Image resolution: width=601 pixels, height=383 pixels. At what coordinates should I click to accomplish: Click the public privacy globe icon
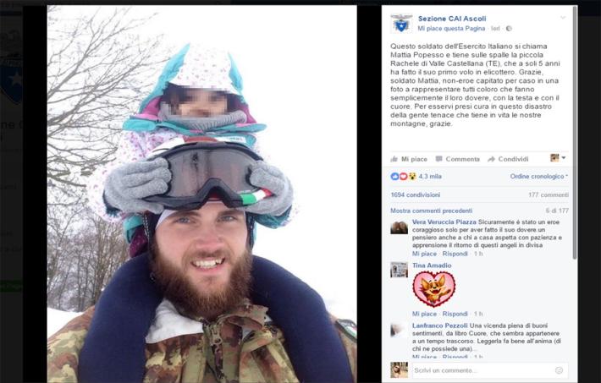tap(509, 29)
